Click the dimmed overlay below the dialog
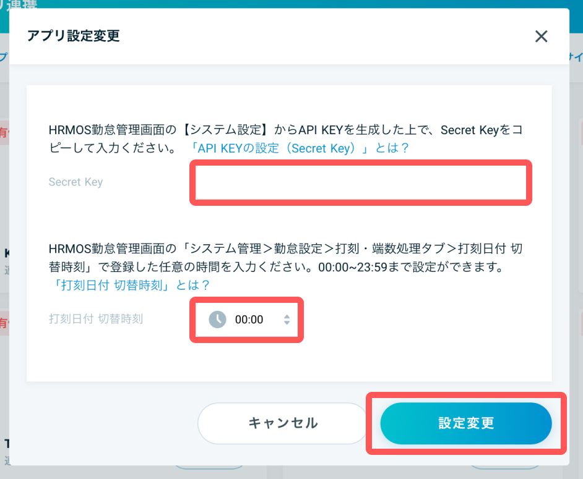Viewport: 583px width, 479px height. [291, 473]
